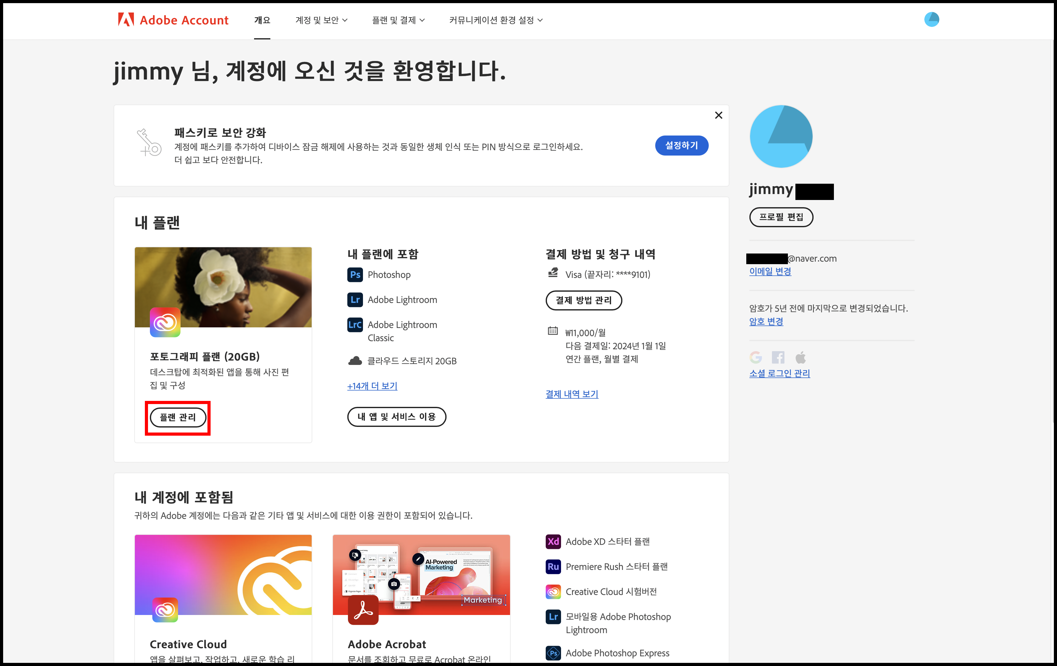This screenshot has width=1057, height=666.
Task: Click the Adobe logo in header
Action: pos(126,20)
